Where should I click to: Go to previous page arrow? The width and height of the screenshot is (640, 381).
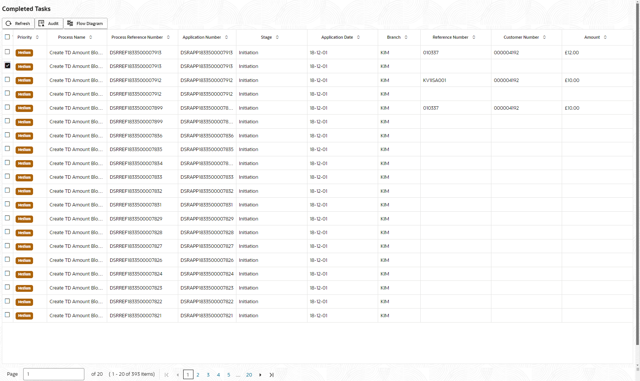point(177,375)
